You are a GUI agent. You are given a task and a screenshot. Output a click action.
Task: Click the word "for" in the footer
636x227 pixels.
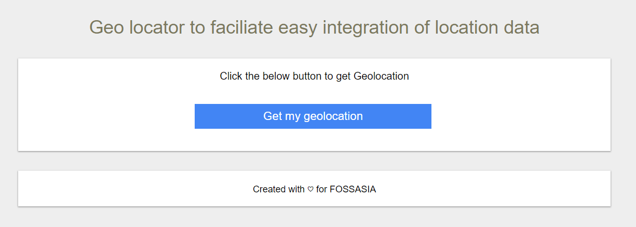[x=321, y=189]
